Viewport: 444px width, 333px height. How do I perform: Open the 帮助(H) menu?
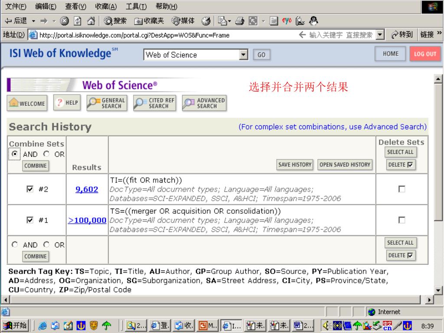(166, 6)
